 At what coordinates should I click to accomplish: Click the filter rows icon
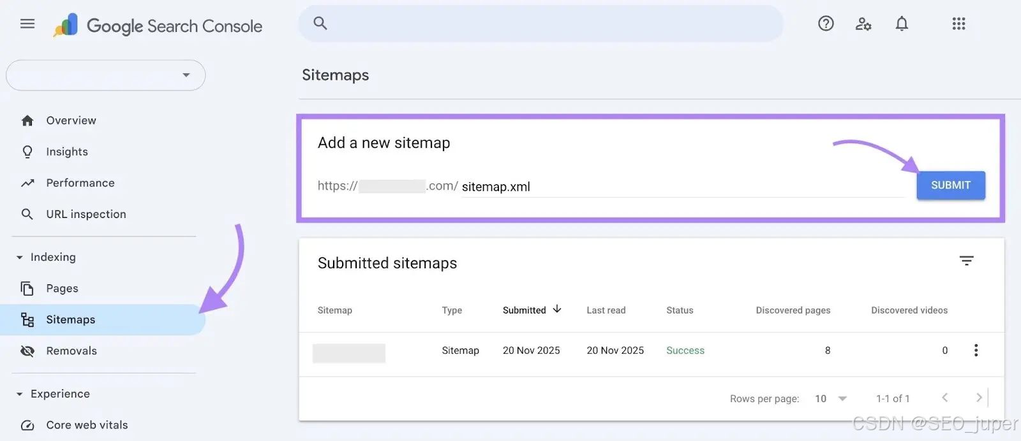(966, 261)
